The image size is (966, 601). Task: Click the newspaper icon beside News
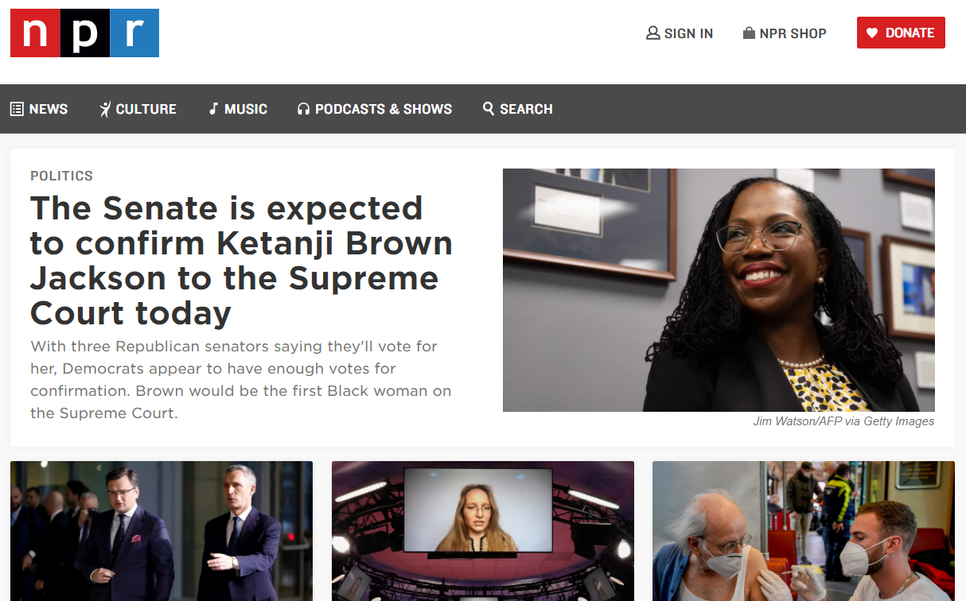(x=17, y=109)
